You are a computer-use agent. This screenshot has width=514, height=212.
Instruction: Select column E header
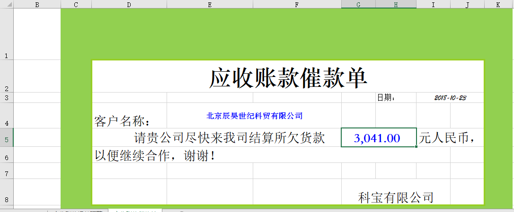pos(210,4)
